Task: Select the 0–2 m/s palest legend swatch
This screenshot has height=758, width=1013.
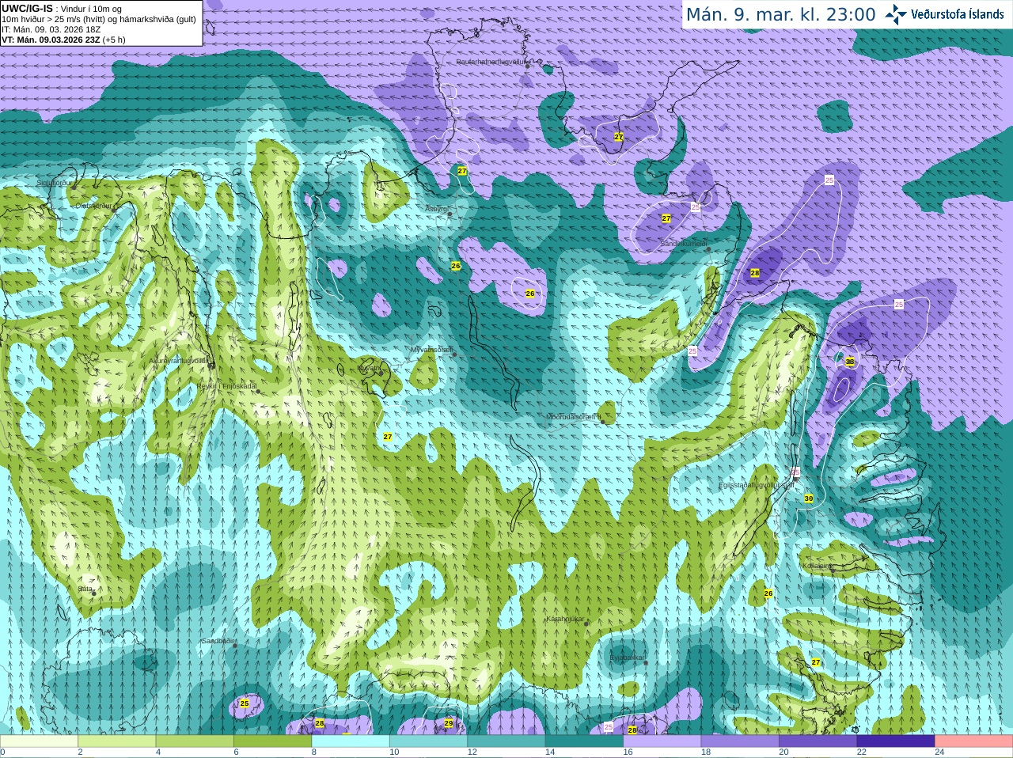Action: coord(39,741)
